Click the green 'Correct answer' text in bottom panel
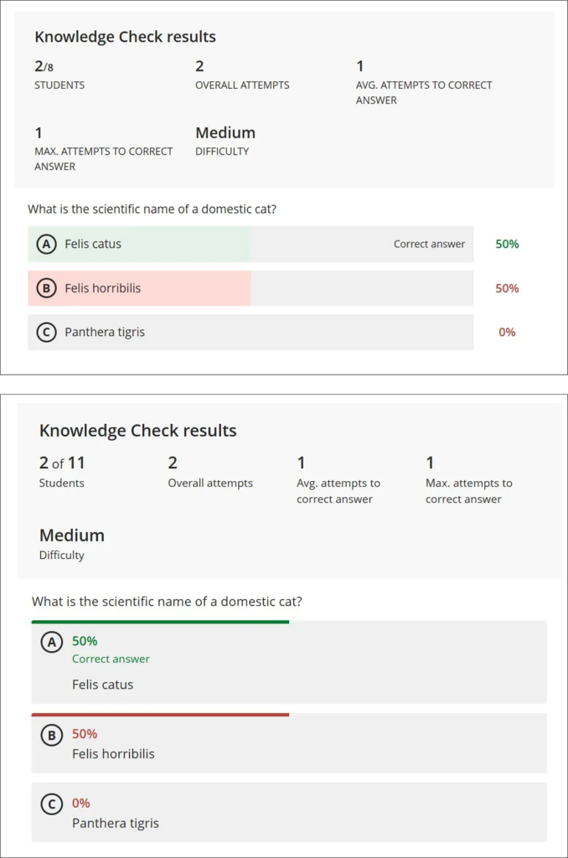 tap(111, 659)
